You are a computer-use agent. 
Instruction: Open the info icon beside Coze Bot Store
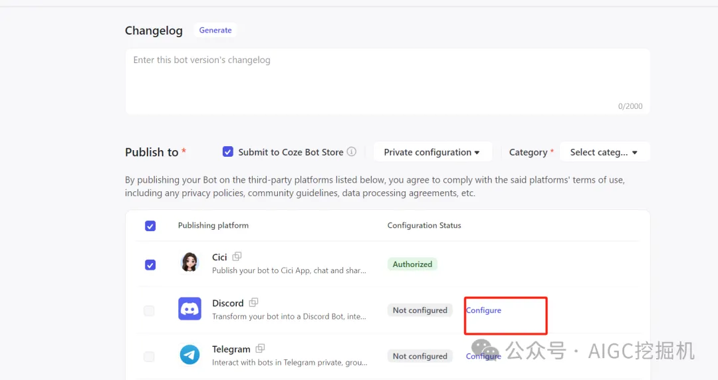point(351,151)
